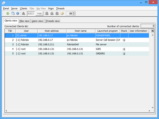
Task: Open the stack icon for ORDERS row
Action: click(x=124, y=54)
